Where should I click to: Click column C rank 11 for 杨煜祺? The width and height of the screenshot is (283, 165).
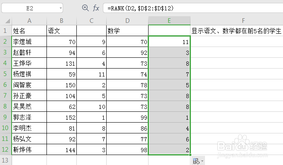(92, 74)
